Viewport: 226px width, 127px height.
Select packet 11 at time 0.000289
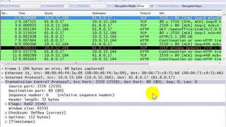coord(111,55)
